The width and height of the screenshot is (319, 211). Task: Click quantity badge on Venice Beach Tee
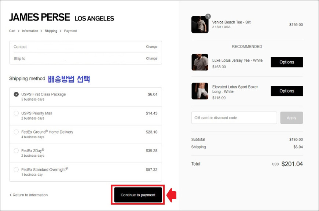click(x=208, y=16)
